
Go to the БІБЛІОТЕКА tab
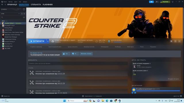tap(24, 5)
